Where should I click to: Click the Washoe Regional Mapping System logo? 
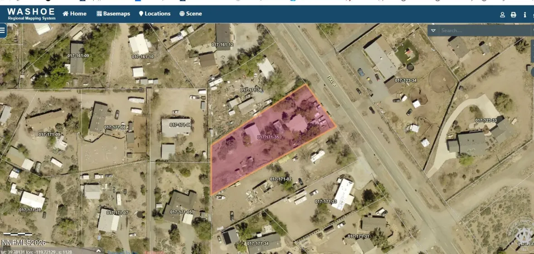pyautogui.click(x=31, y=14)
